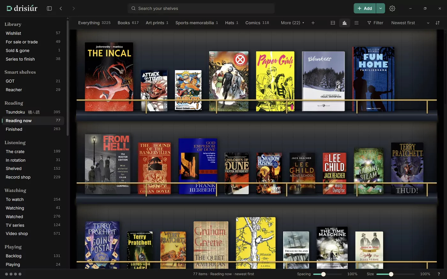447x279 pixels.
Task: Click the drisiúr logo
Action: [x=22, y=9]
